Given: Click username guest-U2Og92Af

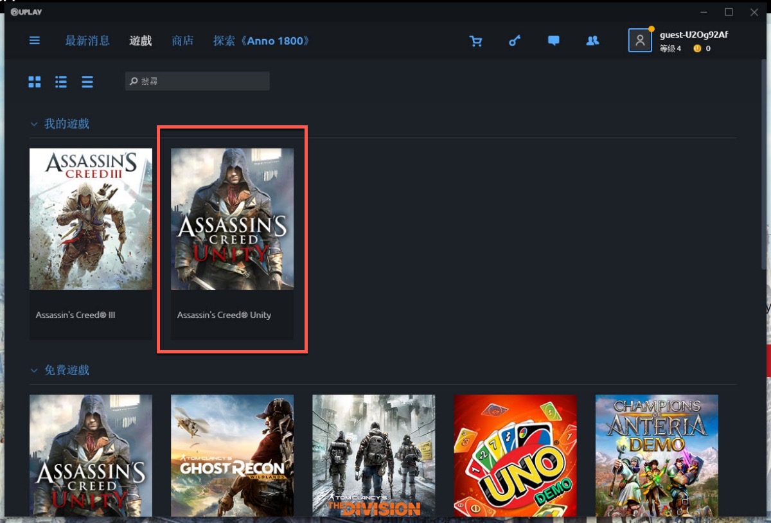Looking at the screenshot, I should 694,35.
